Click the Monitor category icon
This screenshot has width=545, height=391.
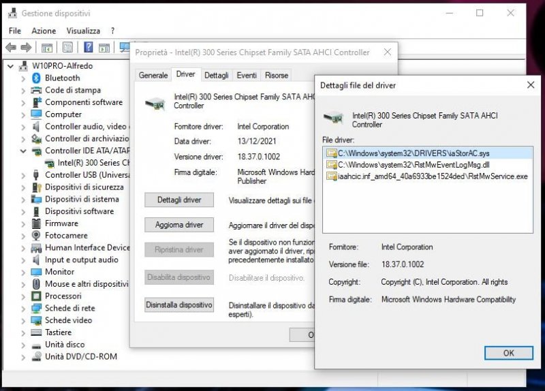36,272
